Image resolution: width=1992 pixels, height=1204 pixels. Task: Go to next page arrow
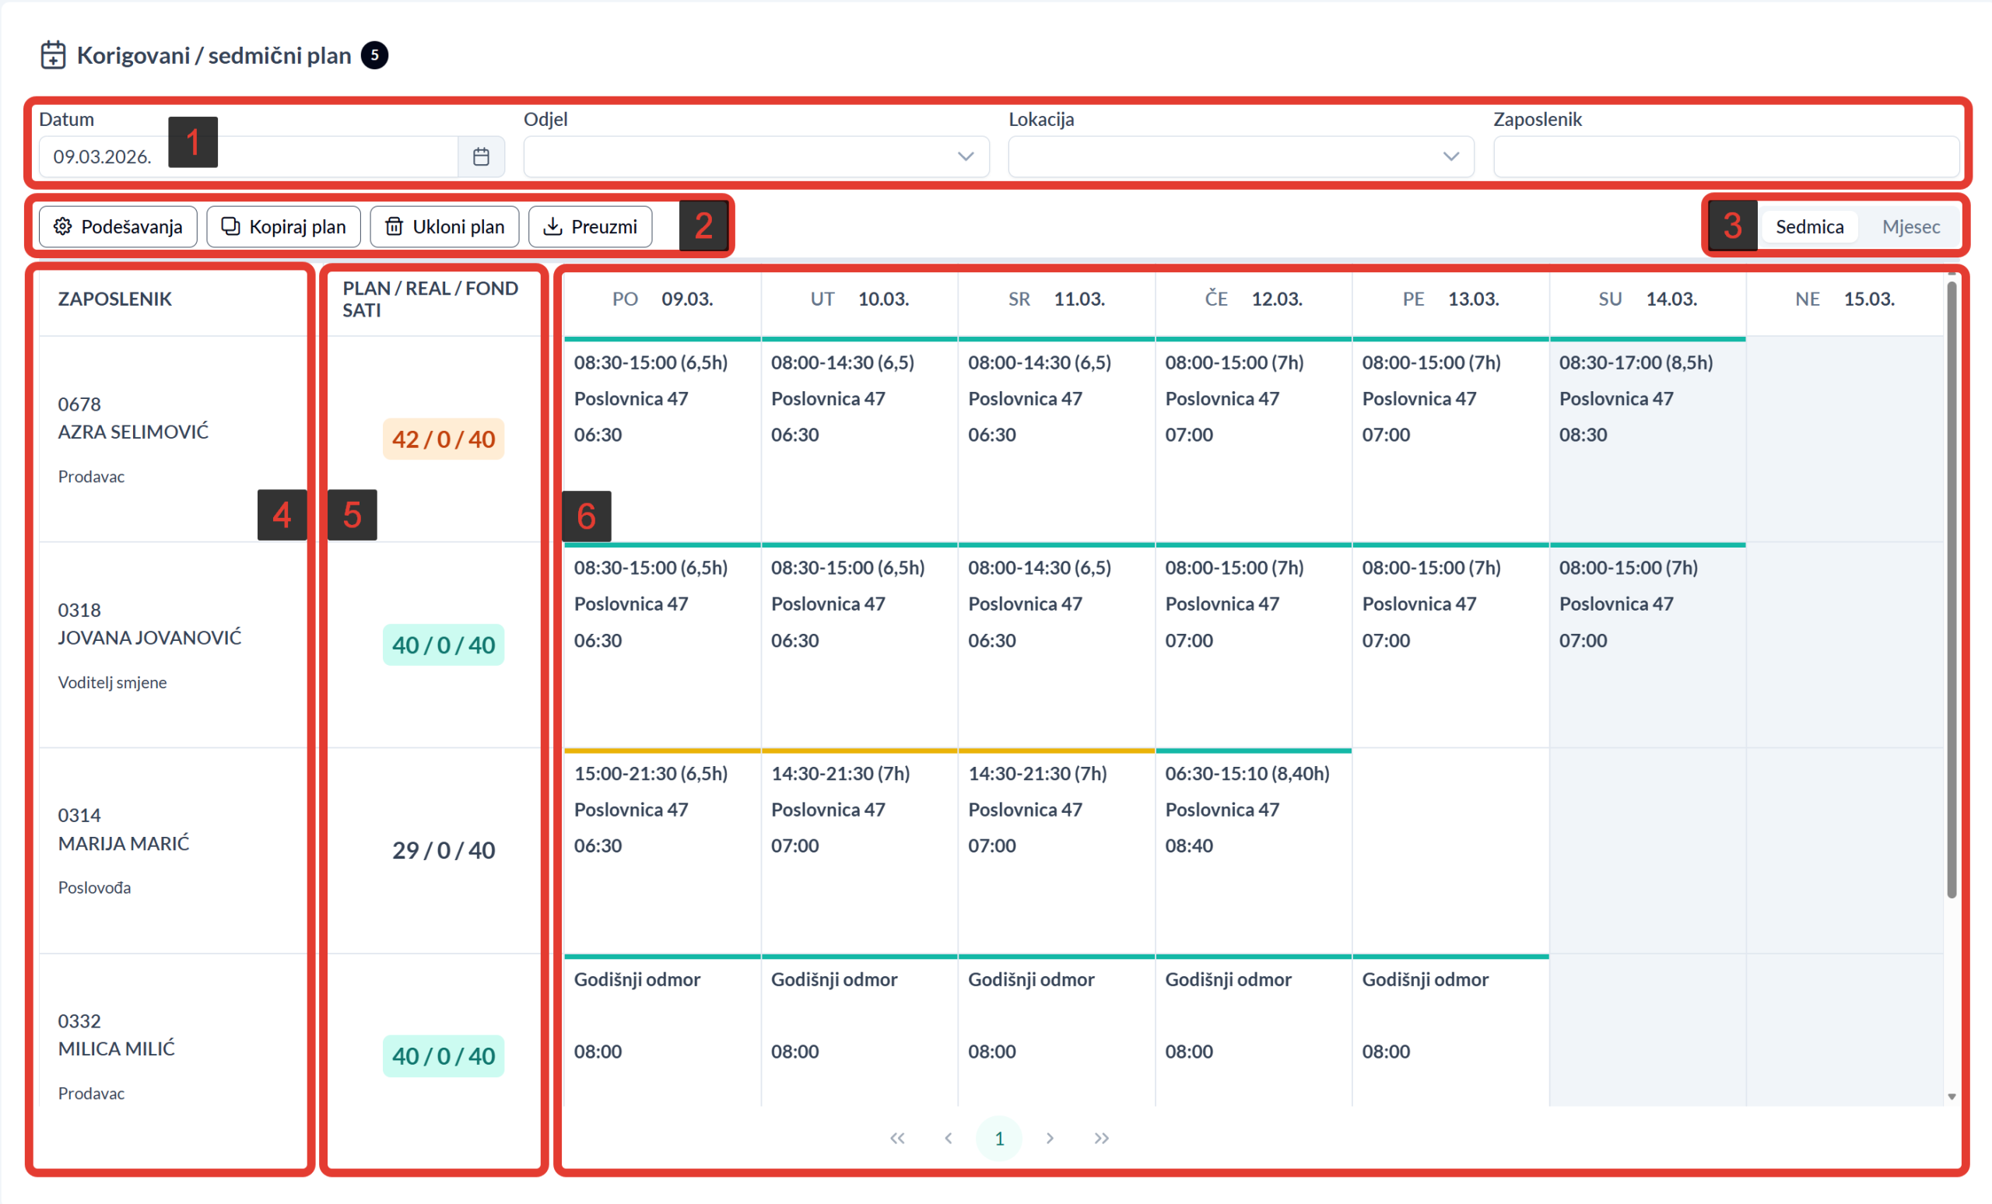[1050, 1138]
